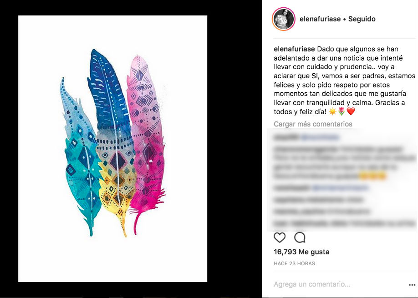Click the watercolor feathers post image

click(112, 149)
